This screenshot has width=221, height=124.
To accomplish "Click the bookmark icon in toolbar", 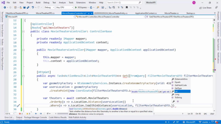I will coord(127,8).
